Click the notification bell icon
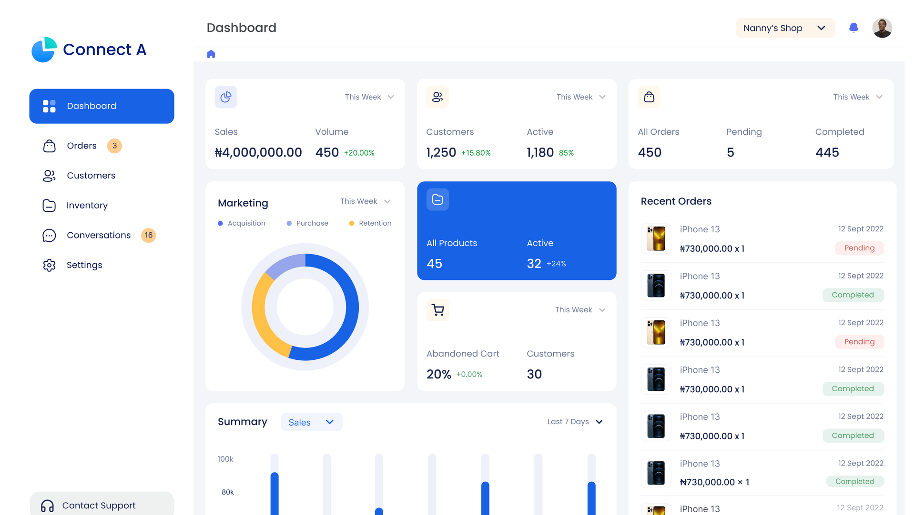 tap(854, 28)
